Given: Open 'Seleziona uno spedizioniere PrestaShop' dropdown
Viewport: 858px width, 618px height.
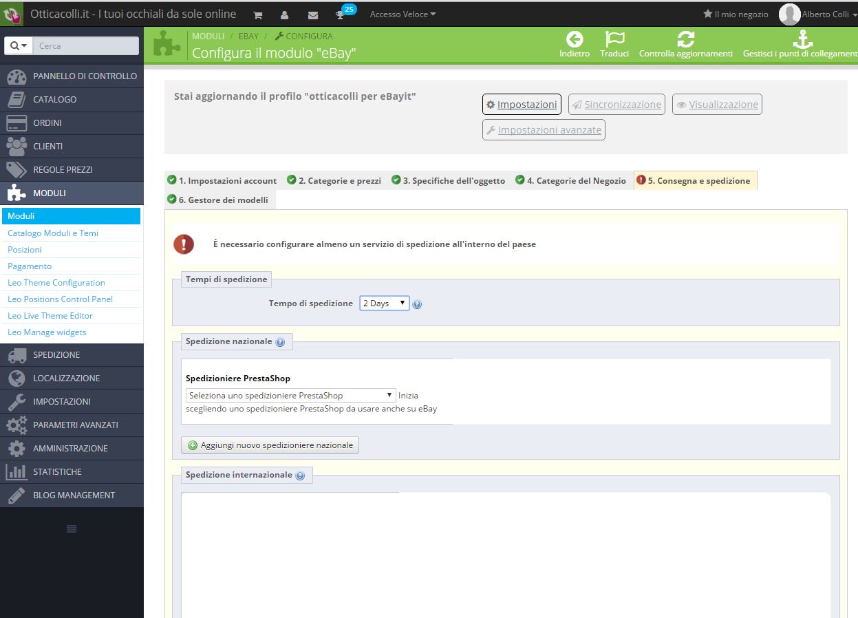Looking at the screenshot, I should (x=290, y=396).
